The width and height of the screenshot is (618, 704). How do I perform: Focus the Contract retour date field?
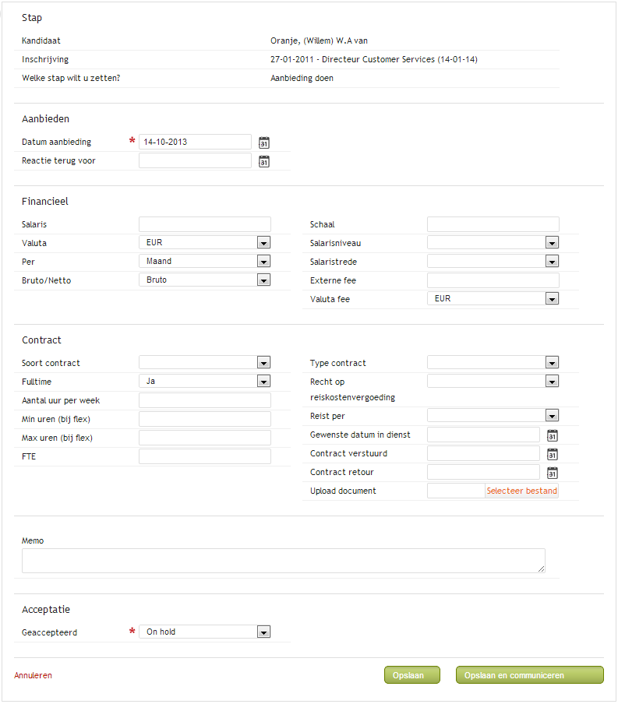(484, 472)
